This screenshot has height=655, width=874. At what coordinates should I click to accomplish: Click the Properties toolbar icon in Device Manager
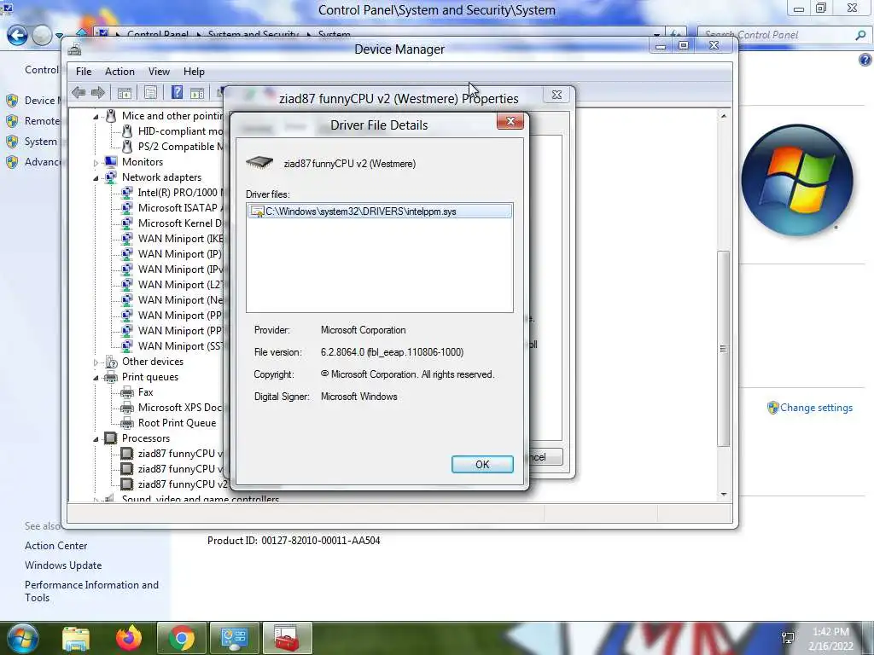pos(150,92)
